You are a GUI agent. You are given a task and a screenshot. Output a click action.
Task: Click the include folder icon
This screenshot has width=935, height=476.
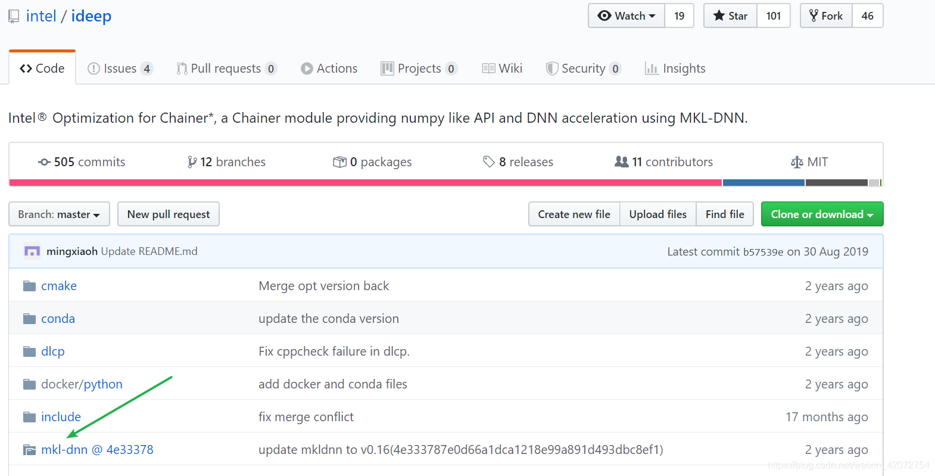[x=30, y=417]
